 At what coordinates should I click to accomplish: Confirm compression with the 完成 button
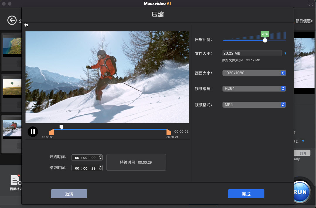pyautogui.click(x=246, y=194)
